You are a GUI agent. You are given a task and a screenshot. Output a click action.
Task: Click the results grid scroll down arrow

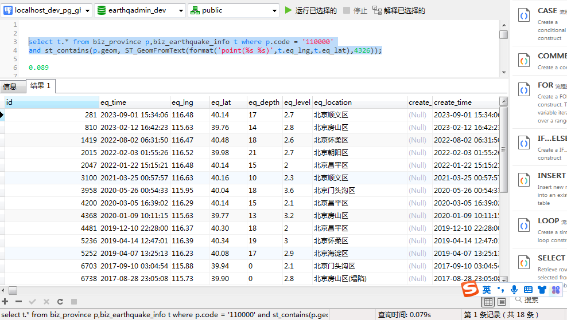coord(503,279)
